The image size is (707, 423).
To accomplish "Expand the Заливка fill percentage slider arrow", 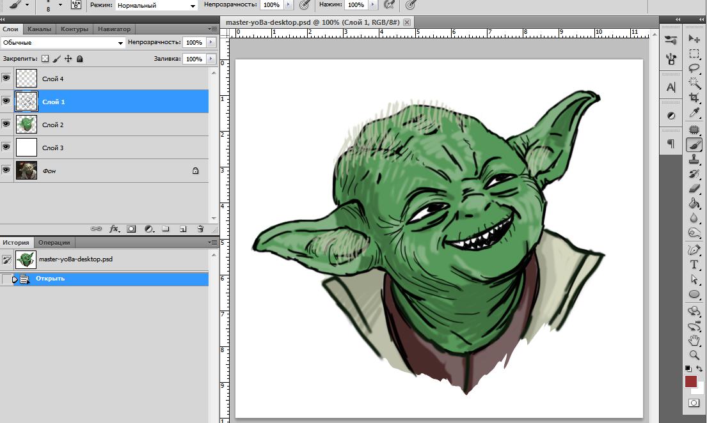I will (211, 59).
